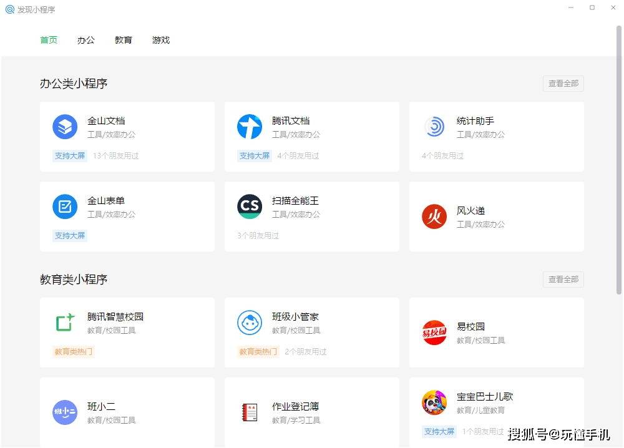Open 宝宝巴士儿歌 panda icon

pos(434,401)
